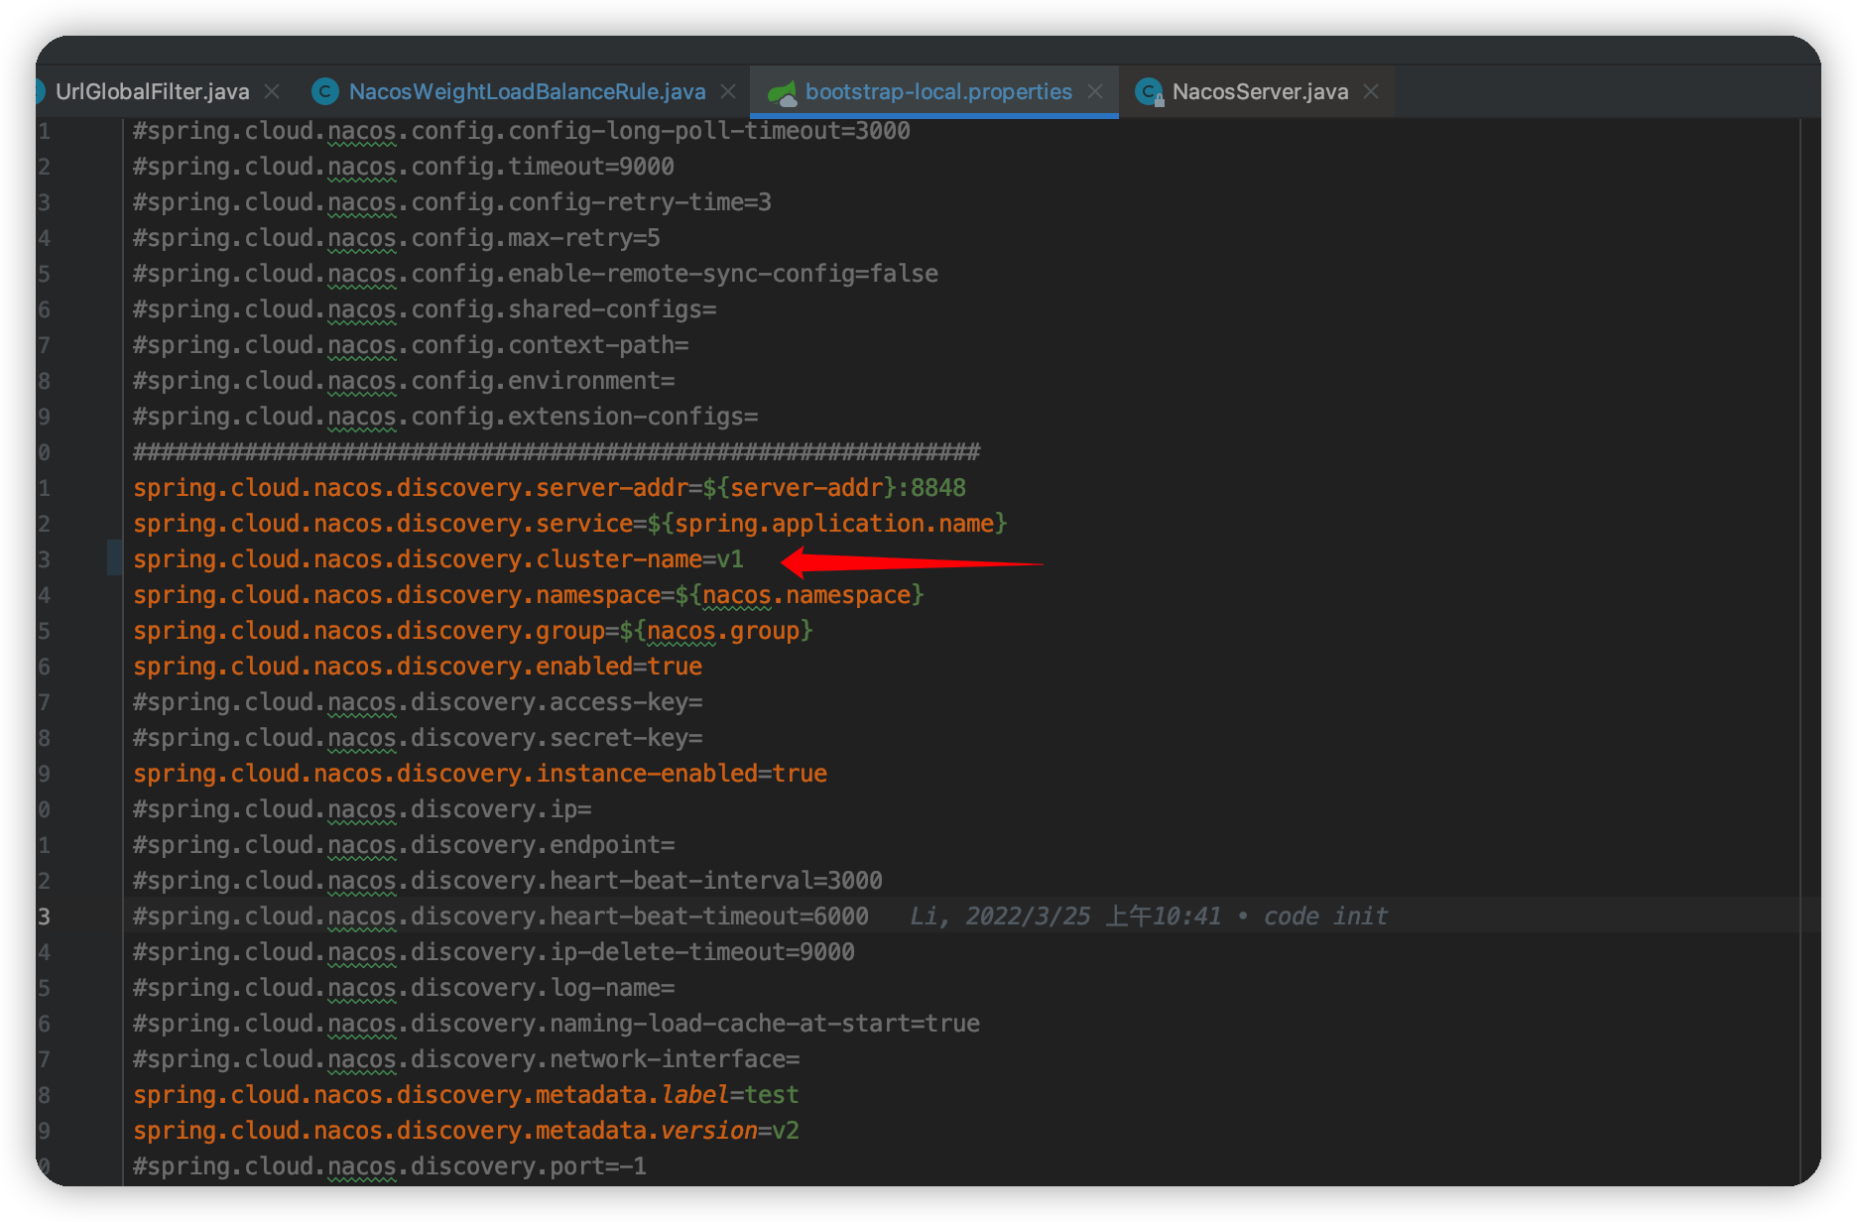Click the commented discovery.access-key= line

(x=418, y=702)
